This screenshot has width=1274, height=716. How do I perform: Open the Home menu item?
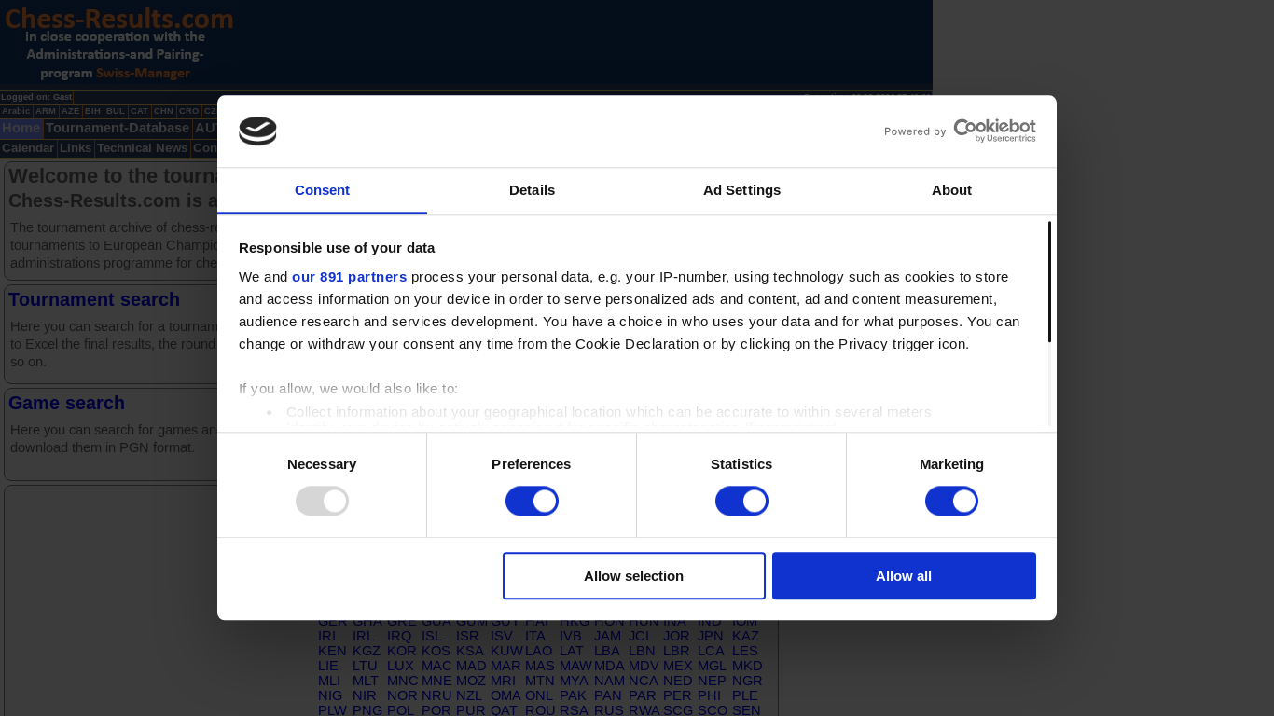point(21,129)
